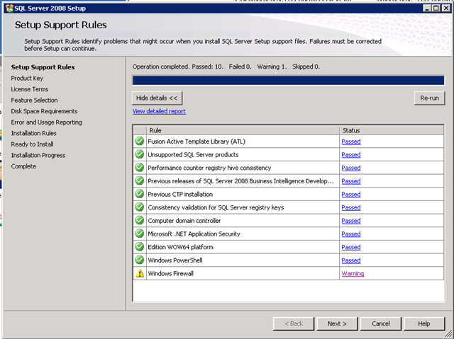Click the check icon beside Unsupported SQL Server products

pyautogui.click(x=140, y=154)
